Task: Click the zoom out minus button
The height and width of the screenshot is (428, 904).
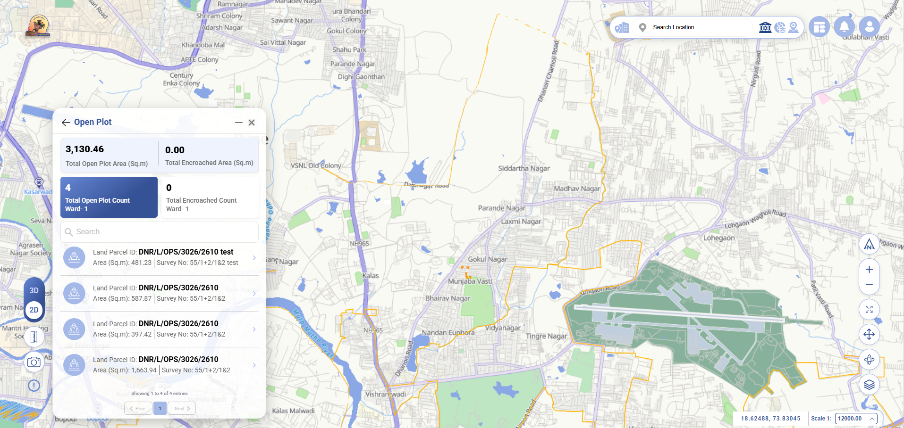Action: [869, 284]
